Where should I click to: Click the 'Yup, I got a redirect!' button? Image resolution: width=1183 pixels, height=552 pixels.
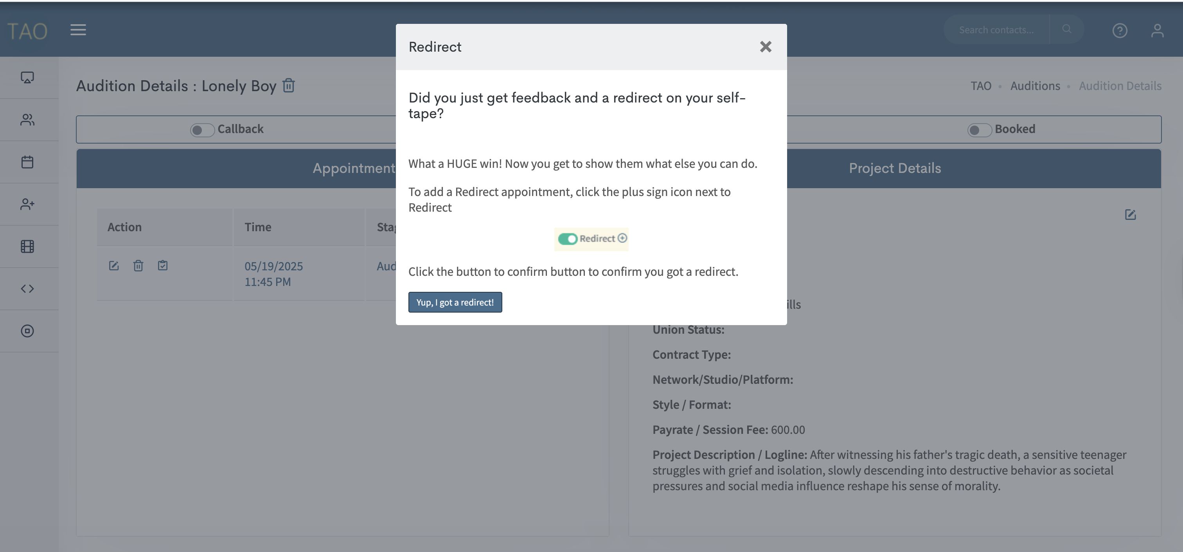(455, 302)
